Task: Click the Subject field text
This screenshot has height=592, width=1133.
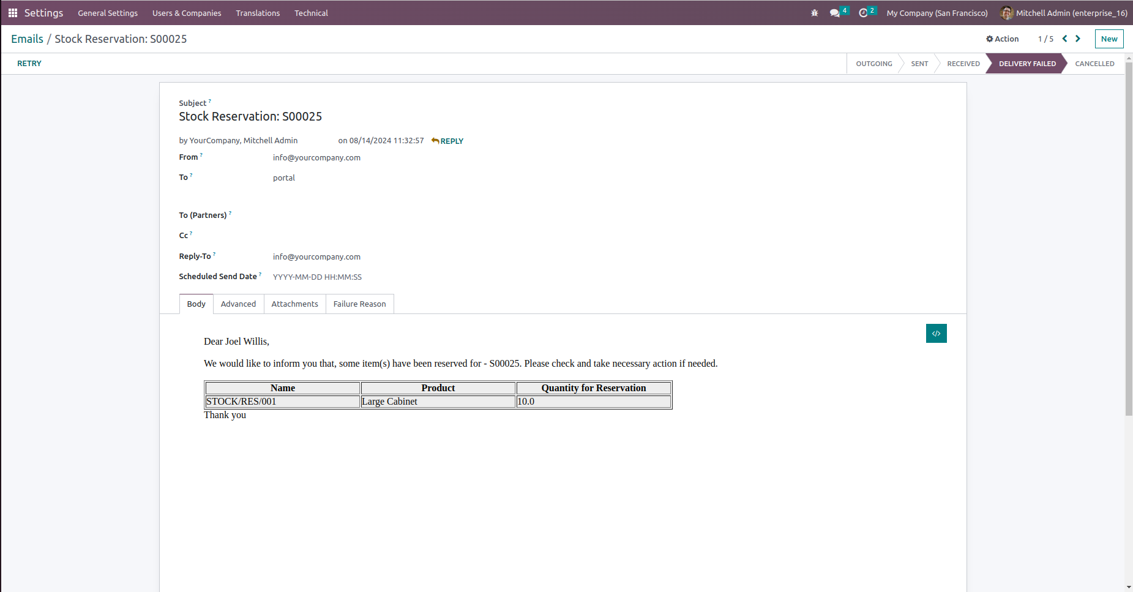Action: click(x=250, y=116)
